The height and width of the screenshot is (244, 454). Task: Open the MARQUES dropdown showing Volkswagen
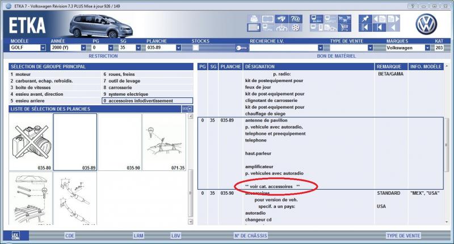(427, 48)
